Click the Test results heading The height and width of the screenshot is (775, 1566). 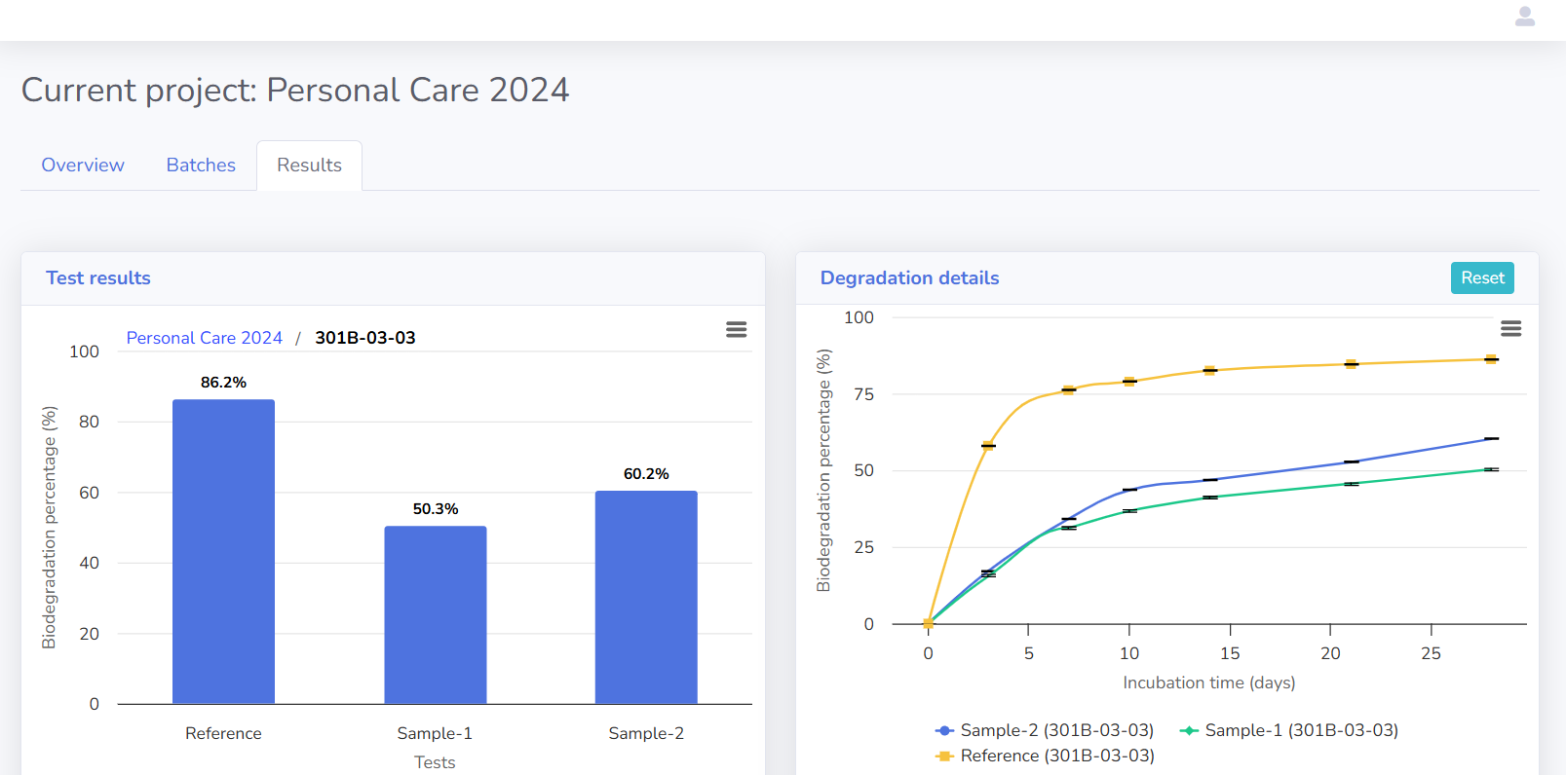(x=98, y=278)
